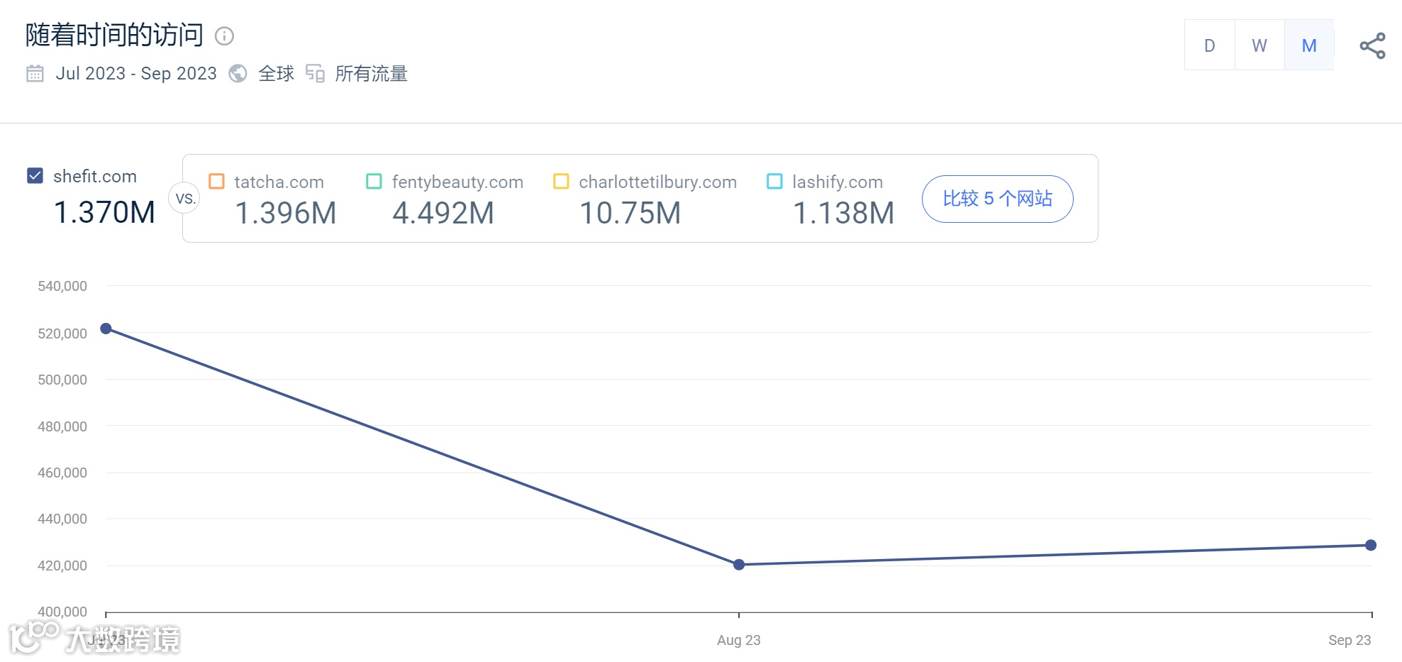Click the fentybeauty.com site name
The height and width of the screenshot is (662, 1402).
click(x=457, y=182)
